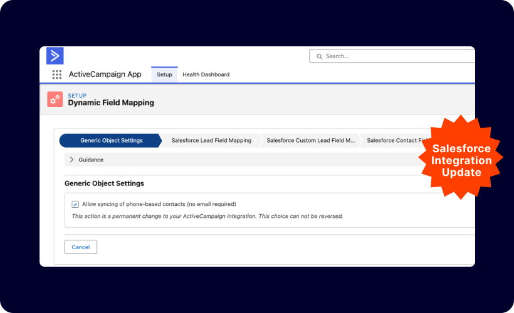
Task: Type in the Search field
Action: pyautogui.click(x=395, y=56)
